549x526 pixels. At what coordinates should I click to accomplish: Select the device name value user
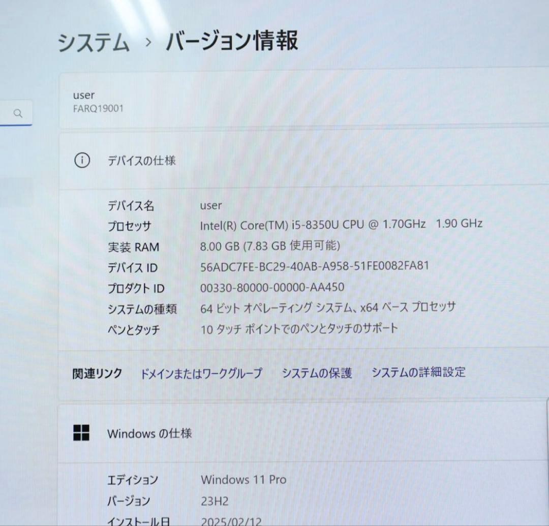[x=210, y=205]
